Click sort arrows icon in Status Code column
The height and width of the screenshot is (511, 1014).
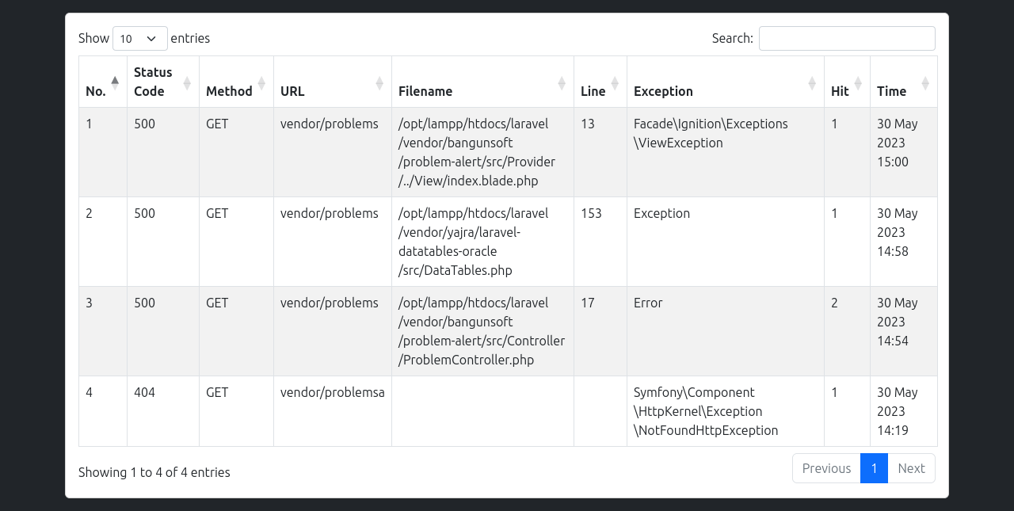pyautogui.click(x=187, y=82)
